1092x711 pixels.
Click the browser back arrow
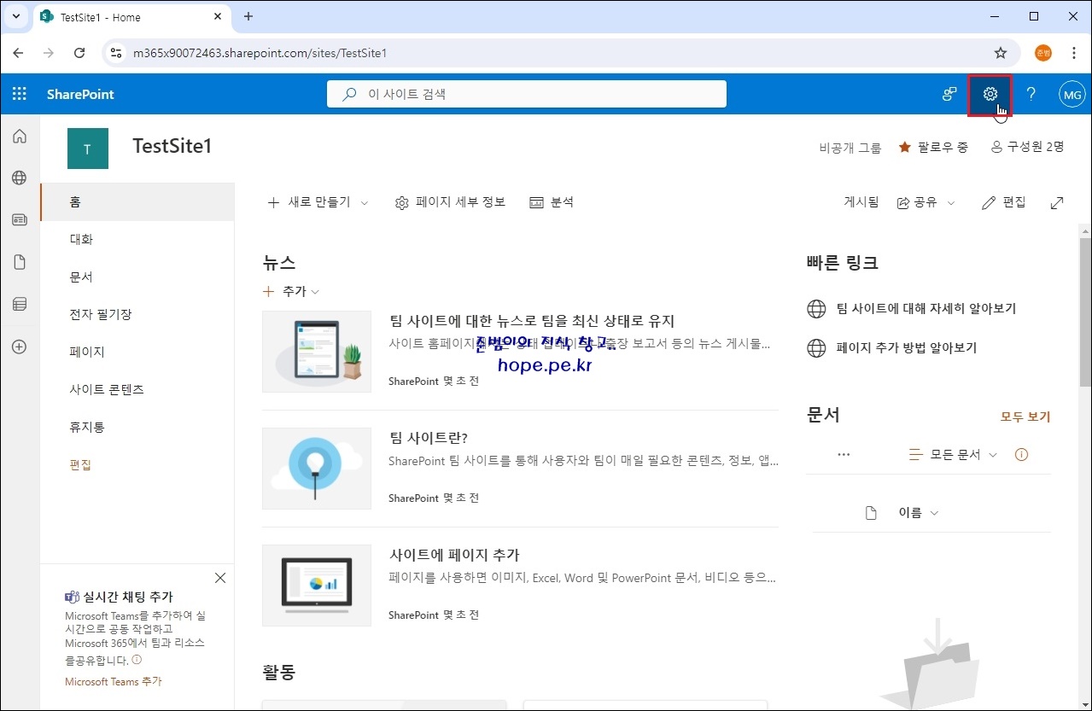click(19, 53)
